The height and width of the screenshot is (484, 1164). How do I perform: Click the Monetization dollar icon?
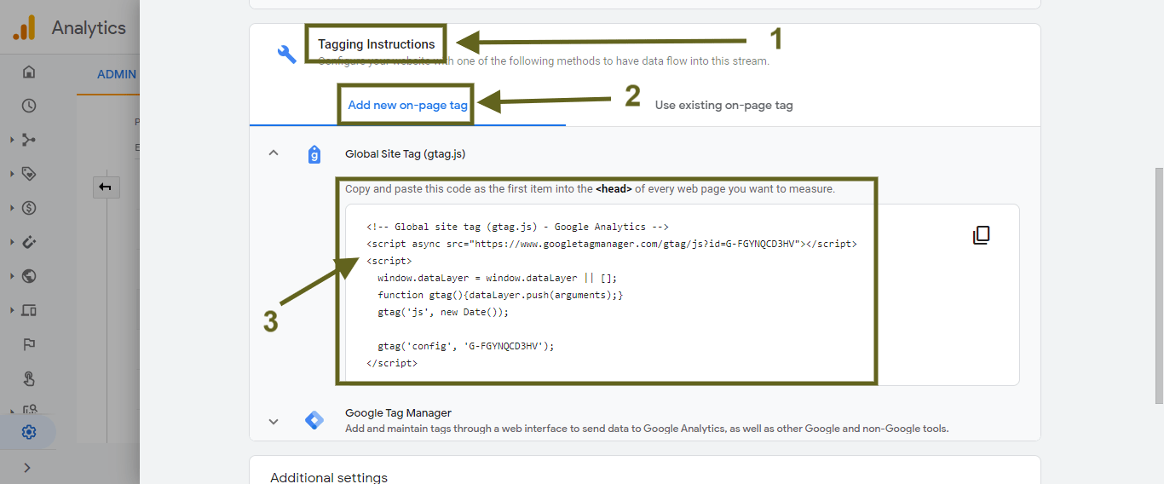(x=29, y=208)
